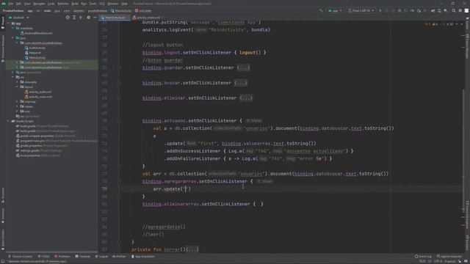The image size is (470, 264).
Task: Expand folded borrar function body
Action: pyautogui.click(x=192, y=249)
